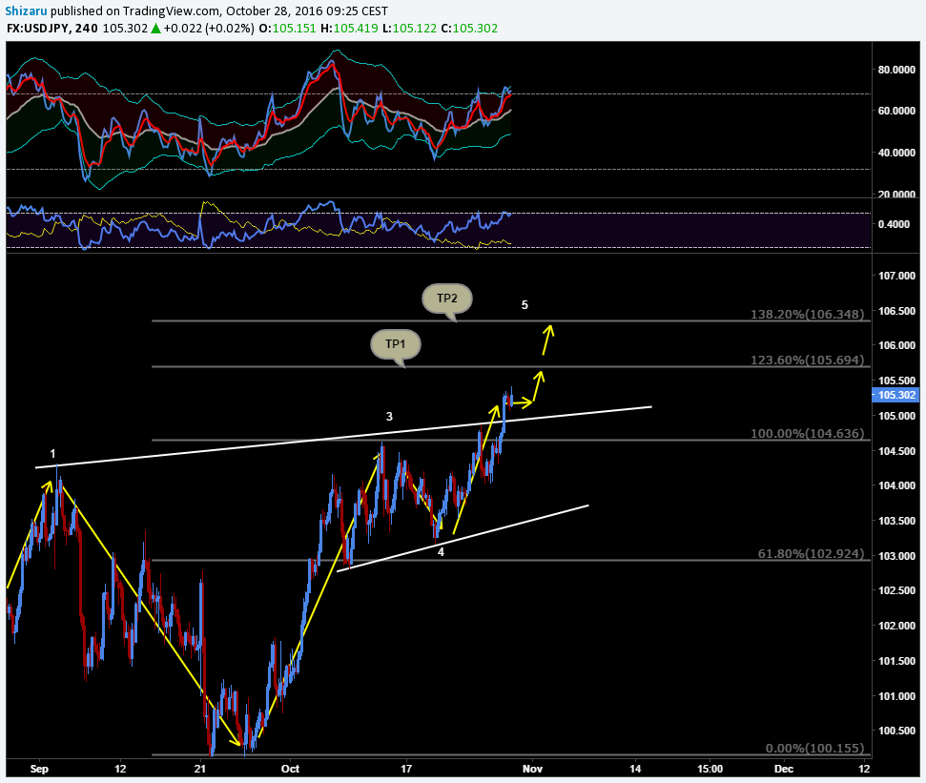Click the 80.0000 indicator scale label
The height and width of the screenshot is (783, 926).
coord(897,70)
